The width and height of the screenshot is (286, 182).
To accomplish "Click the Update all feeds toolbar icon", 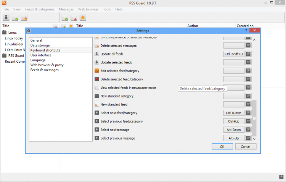I will (x=6, y=18).
